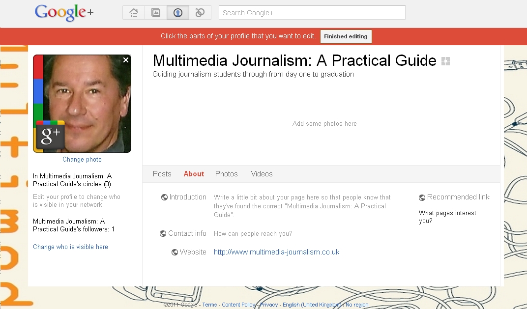527x309 pixels.
Task: Select the About tab
Action: [194, 174]
